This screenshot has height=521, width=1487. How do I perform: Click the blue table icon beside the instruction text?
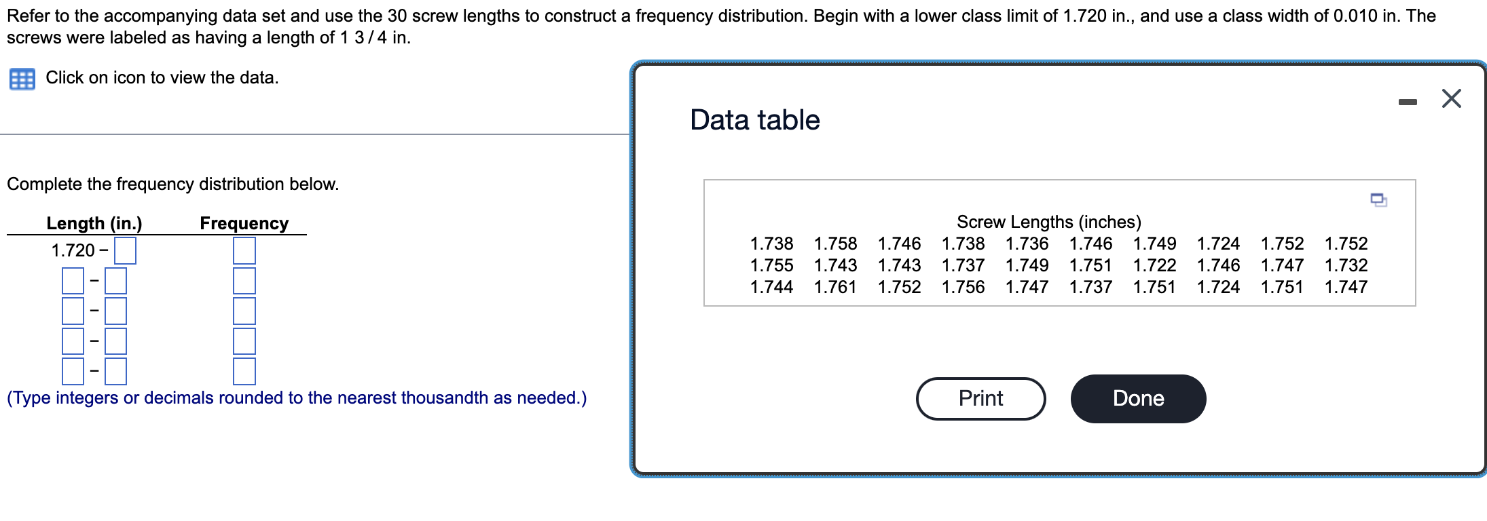click(x=21, y=79)
